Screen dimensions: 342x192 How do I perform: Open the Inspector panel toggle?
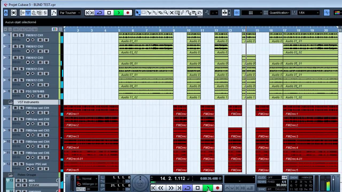pos(22,13)
